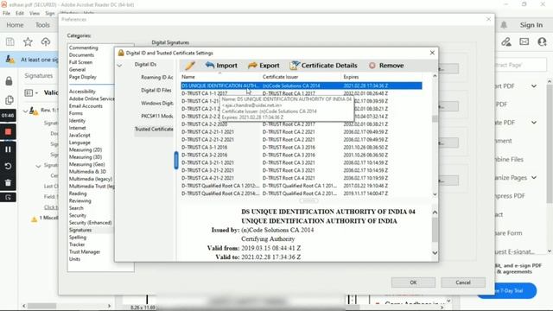Import a trusted certificate
This screenshot has height=311, width=553.
221,66
